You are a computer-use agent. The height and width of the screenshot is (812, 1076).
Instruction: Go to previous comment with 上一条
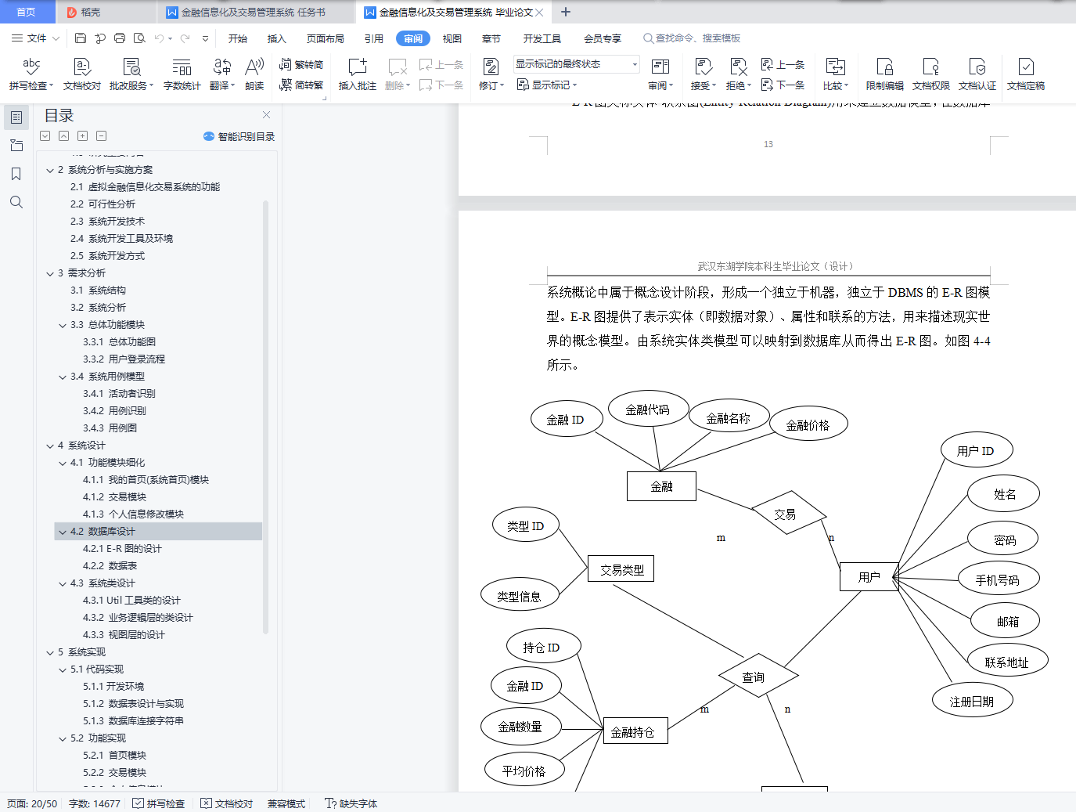pyautogui.click(x=441, y=65)
